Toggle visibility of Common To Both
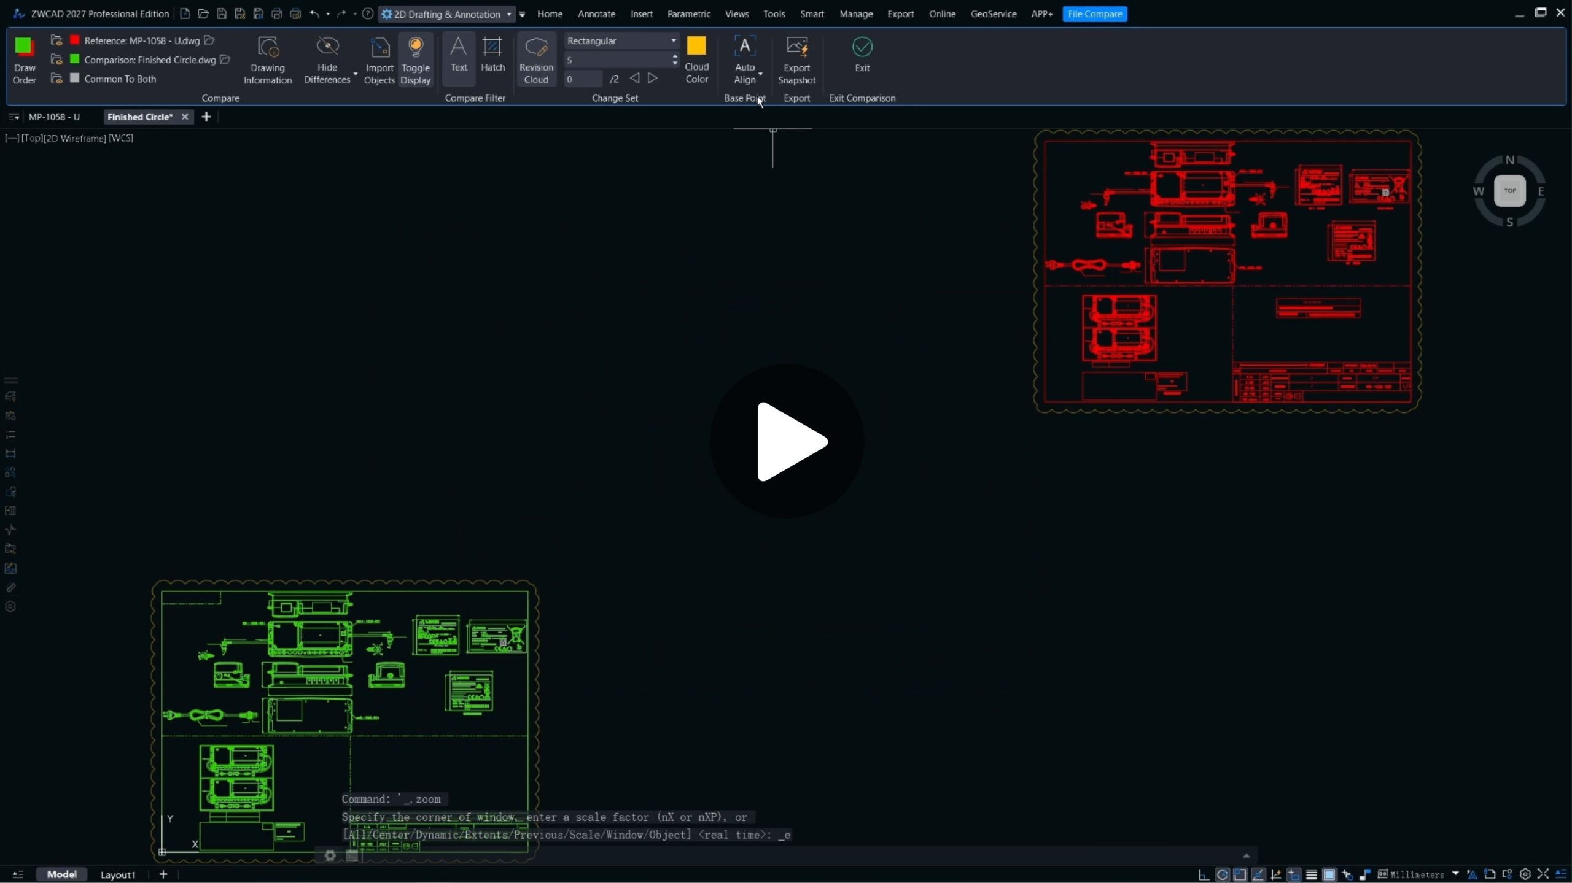Image resolution: width=1572 pixels, height=883 pixels. (56, 79)
